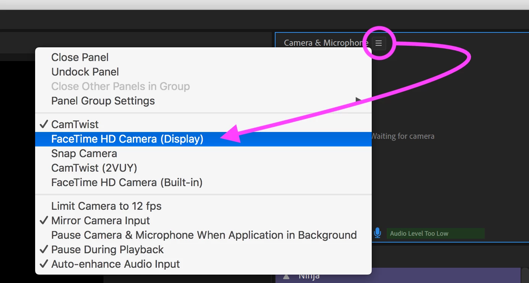Choose FaceTime HD Camera (Built-in)
The width and height of the screenshot is (529, 283).
pyautogui.click(x=203, y=182)
